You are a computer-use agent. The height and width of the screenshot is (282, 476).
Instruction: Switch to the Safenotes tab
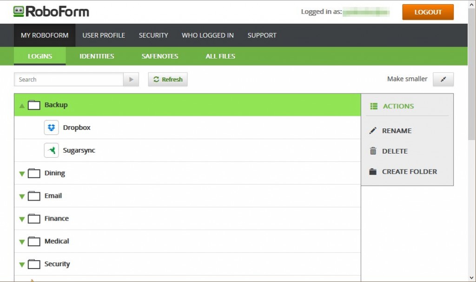pos(160,56)
